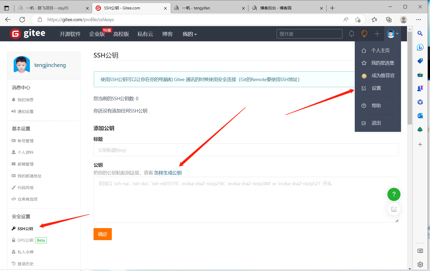
Task: Switch to 博客后台 - 博客园 tab
Action: 287,8
